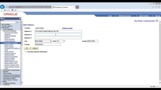Open a new browser tab
The image size is (161, 90).
click(x=77, y=7)
